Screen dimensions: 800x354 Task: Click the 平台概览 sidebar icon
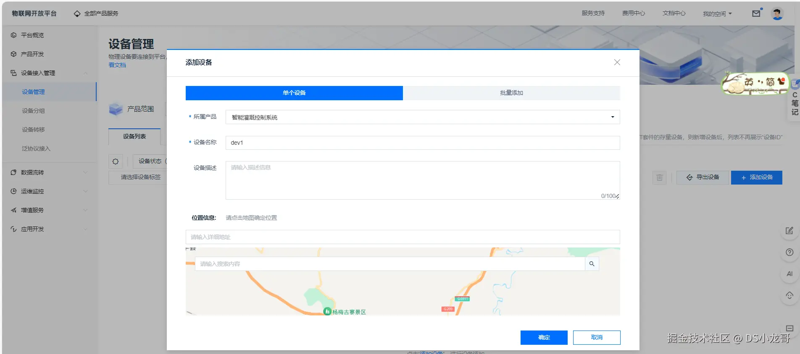click(13, 35)
